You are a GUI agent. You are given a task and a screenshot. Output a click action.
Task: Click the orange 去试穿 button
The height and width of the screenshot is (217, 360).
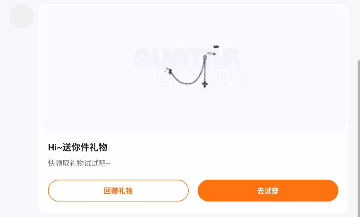(268, 191)
